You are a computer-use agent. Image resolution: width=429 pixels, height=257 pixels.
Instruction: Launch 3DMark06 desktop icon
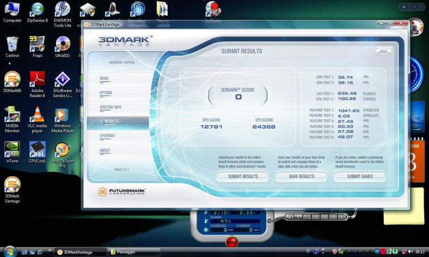[x=12, y=82]
